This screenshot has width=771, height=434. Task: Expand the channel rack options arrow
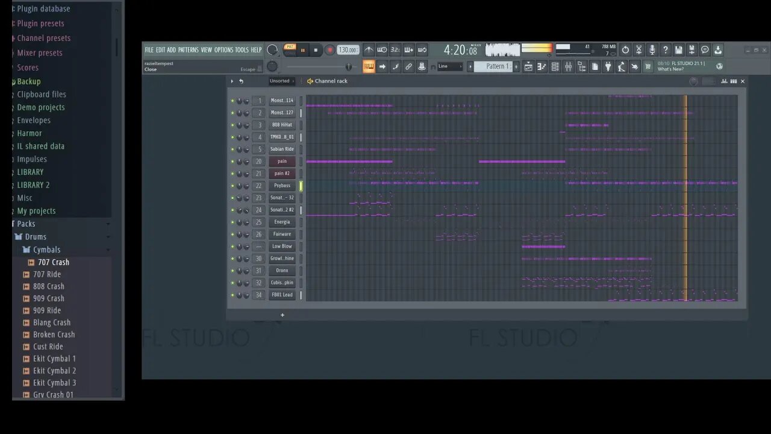pos(232,81)
